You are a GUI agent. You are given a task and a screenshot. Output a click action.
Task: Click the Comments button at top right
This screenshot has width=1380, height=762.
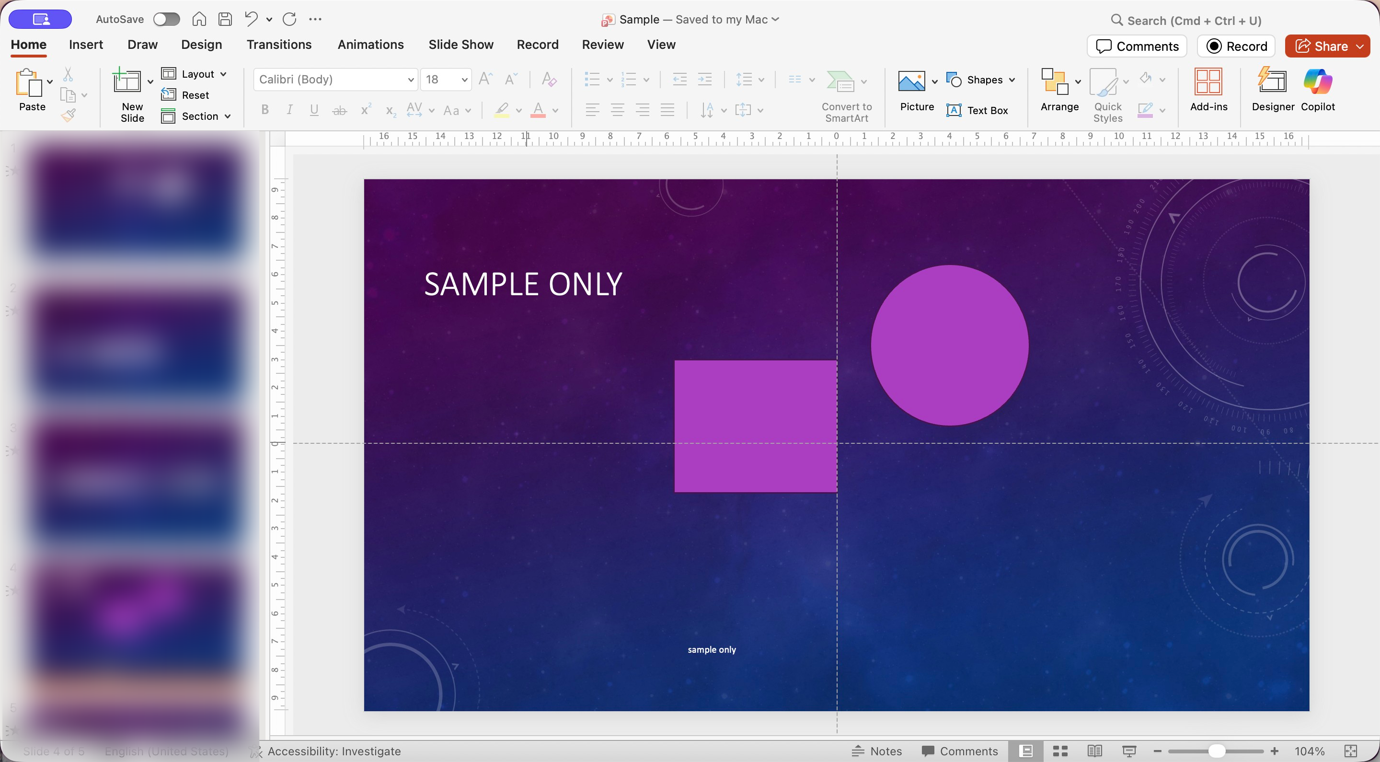pos(1137,46)
